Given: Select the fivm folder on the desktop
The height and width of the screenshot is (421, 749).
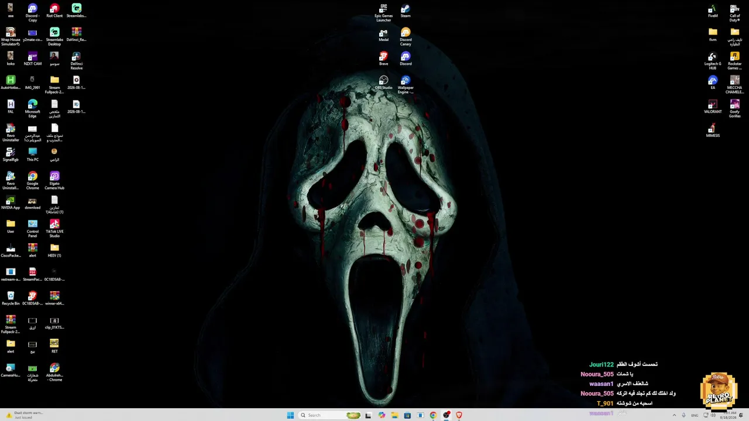Looking at the screenshot, I should click(713, 34).
